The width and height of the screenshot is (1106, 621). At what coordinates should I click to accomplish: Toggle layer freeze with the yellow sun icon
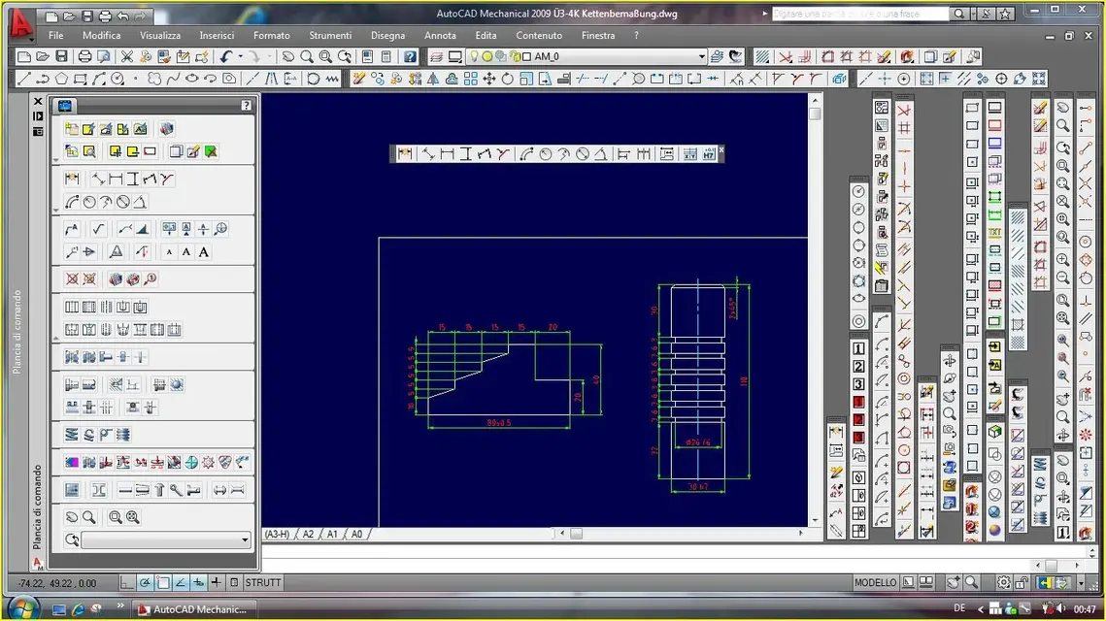[486, 56]
